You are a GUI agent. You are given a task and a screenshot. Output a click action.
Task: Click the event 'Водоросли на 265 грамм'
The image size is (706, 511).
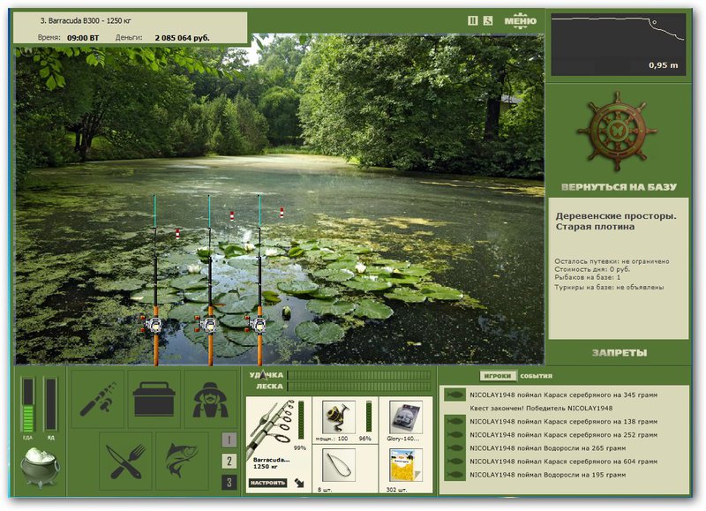[x=547, y=448]
